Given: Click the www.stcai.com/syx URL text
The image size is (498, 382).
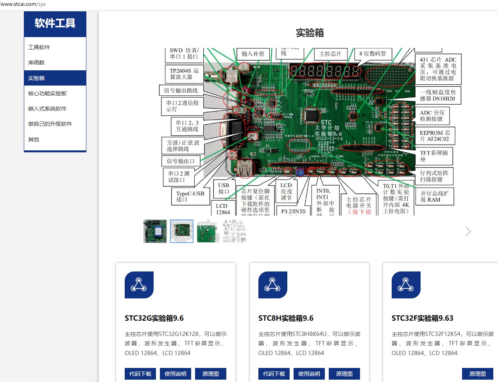Looking at the screenshot, I should click(x=23, y=4).
